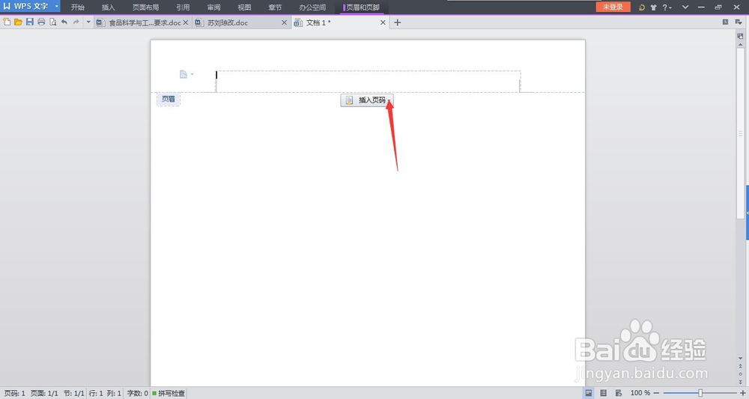The image size is (749, 399).
Task: Select the 页眉和页脚 ribbon tab
Action: 362,7
